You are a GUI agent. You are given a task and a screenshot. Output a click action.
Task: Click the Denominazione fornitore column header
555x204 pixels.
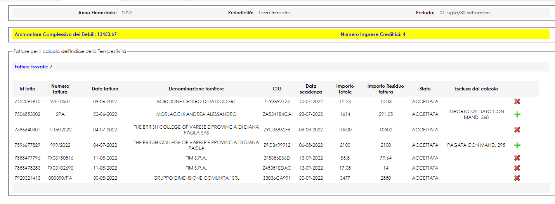[196, 89]
